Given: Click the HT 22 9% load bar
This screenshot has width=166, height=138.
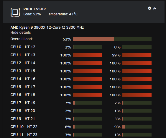Looking at the screenshot, I should (137, 127).
